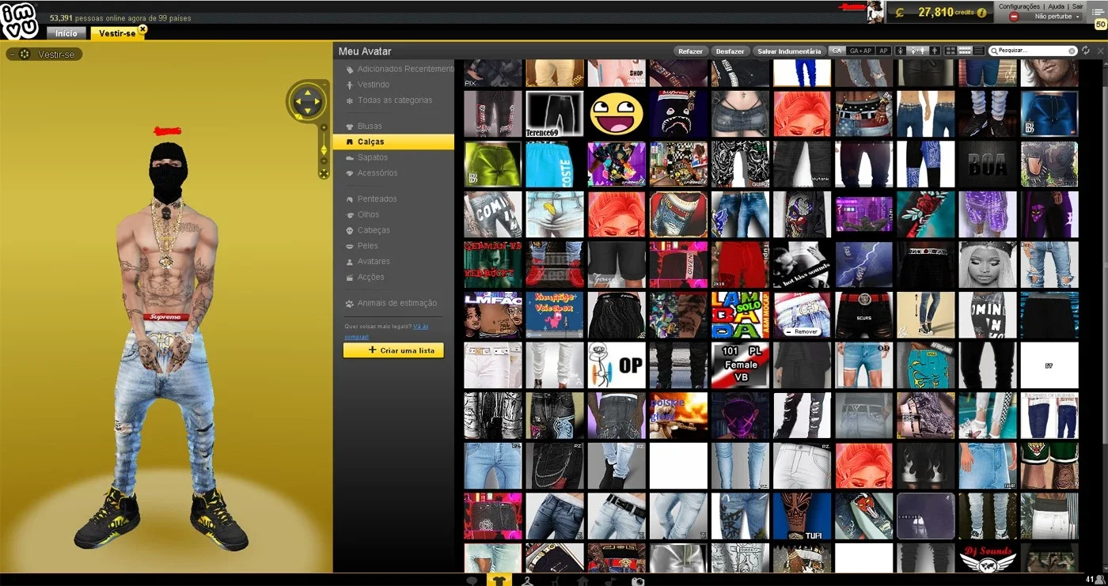Refresh the inventory with the circular arrows icon
Image resolution: width=1108 pixels, height=586 pixels.
[x=1086, y=51]
